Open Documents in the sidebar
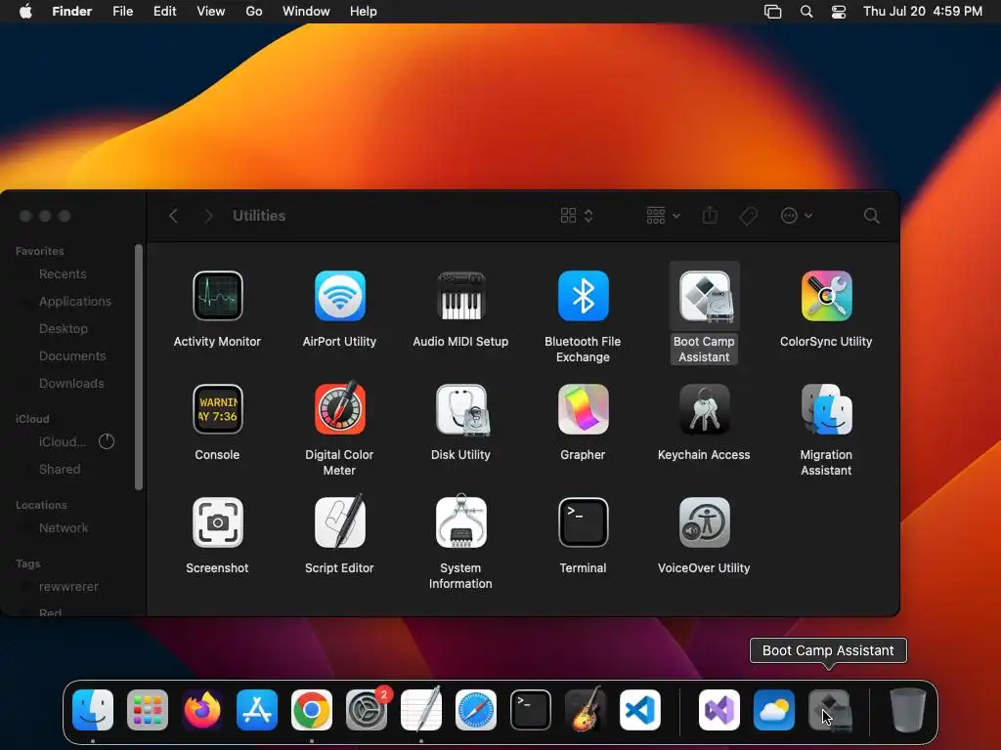 (73, 355)
